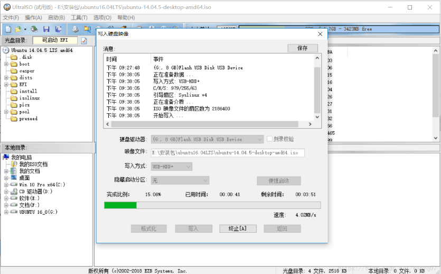Screen dimensions: 441x274
Task: Click the boot properties icon beside 可启动 EFI
Action: coord(84,41)
